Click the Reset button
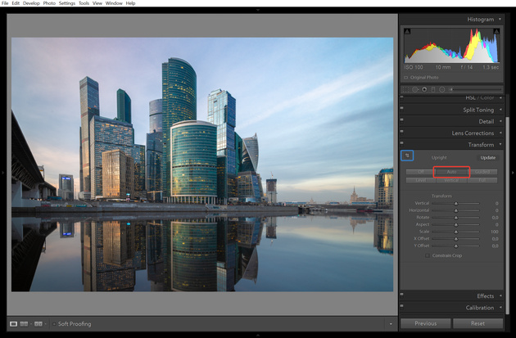This screenshot has height=338, width=516. click(x=478, y=323)
